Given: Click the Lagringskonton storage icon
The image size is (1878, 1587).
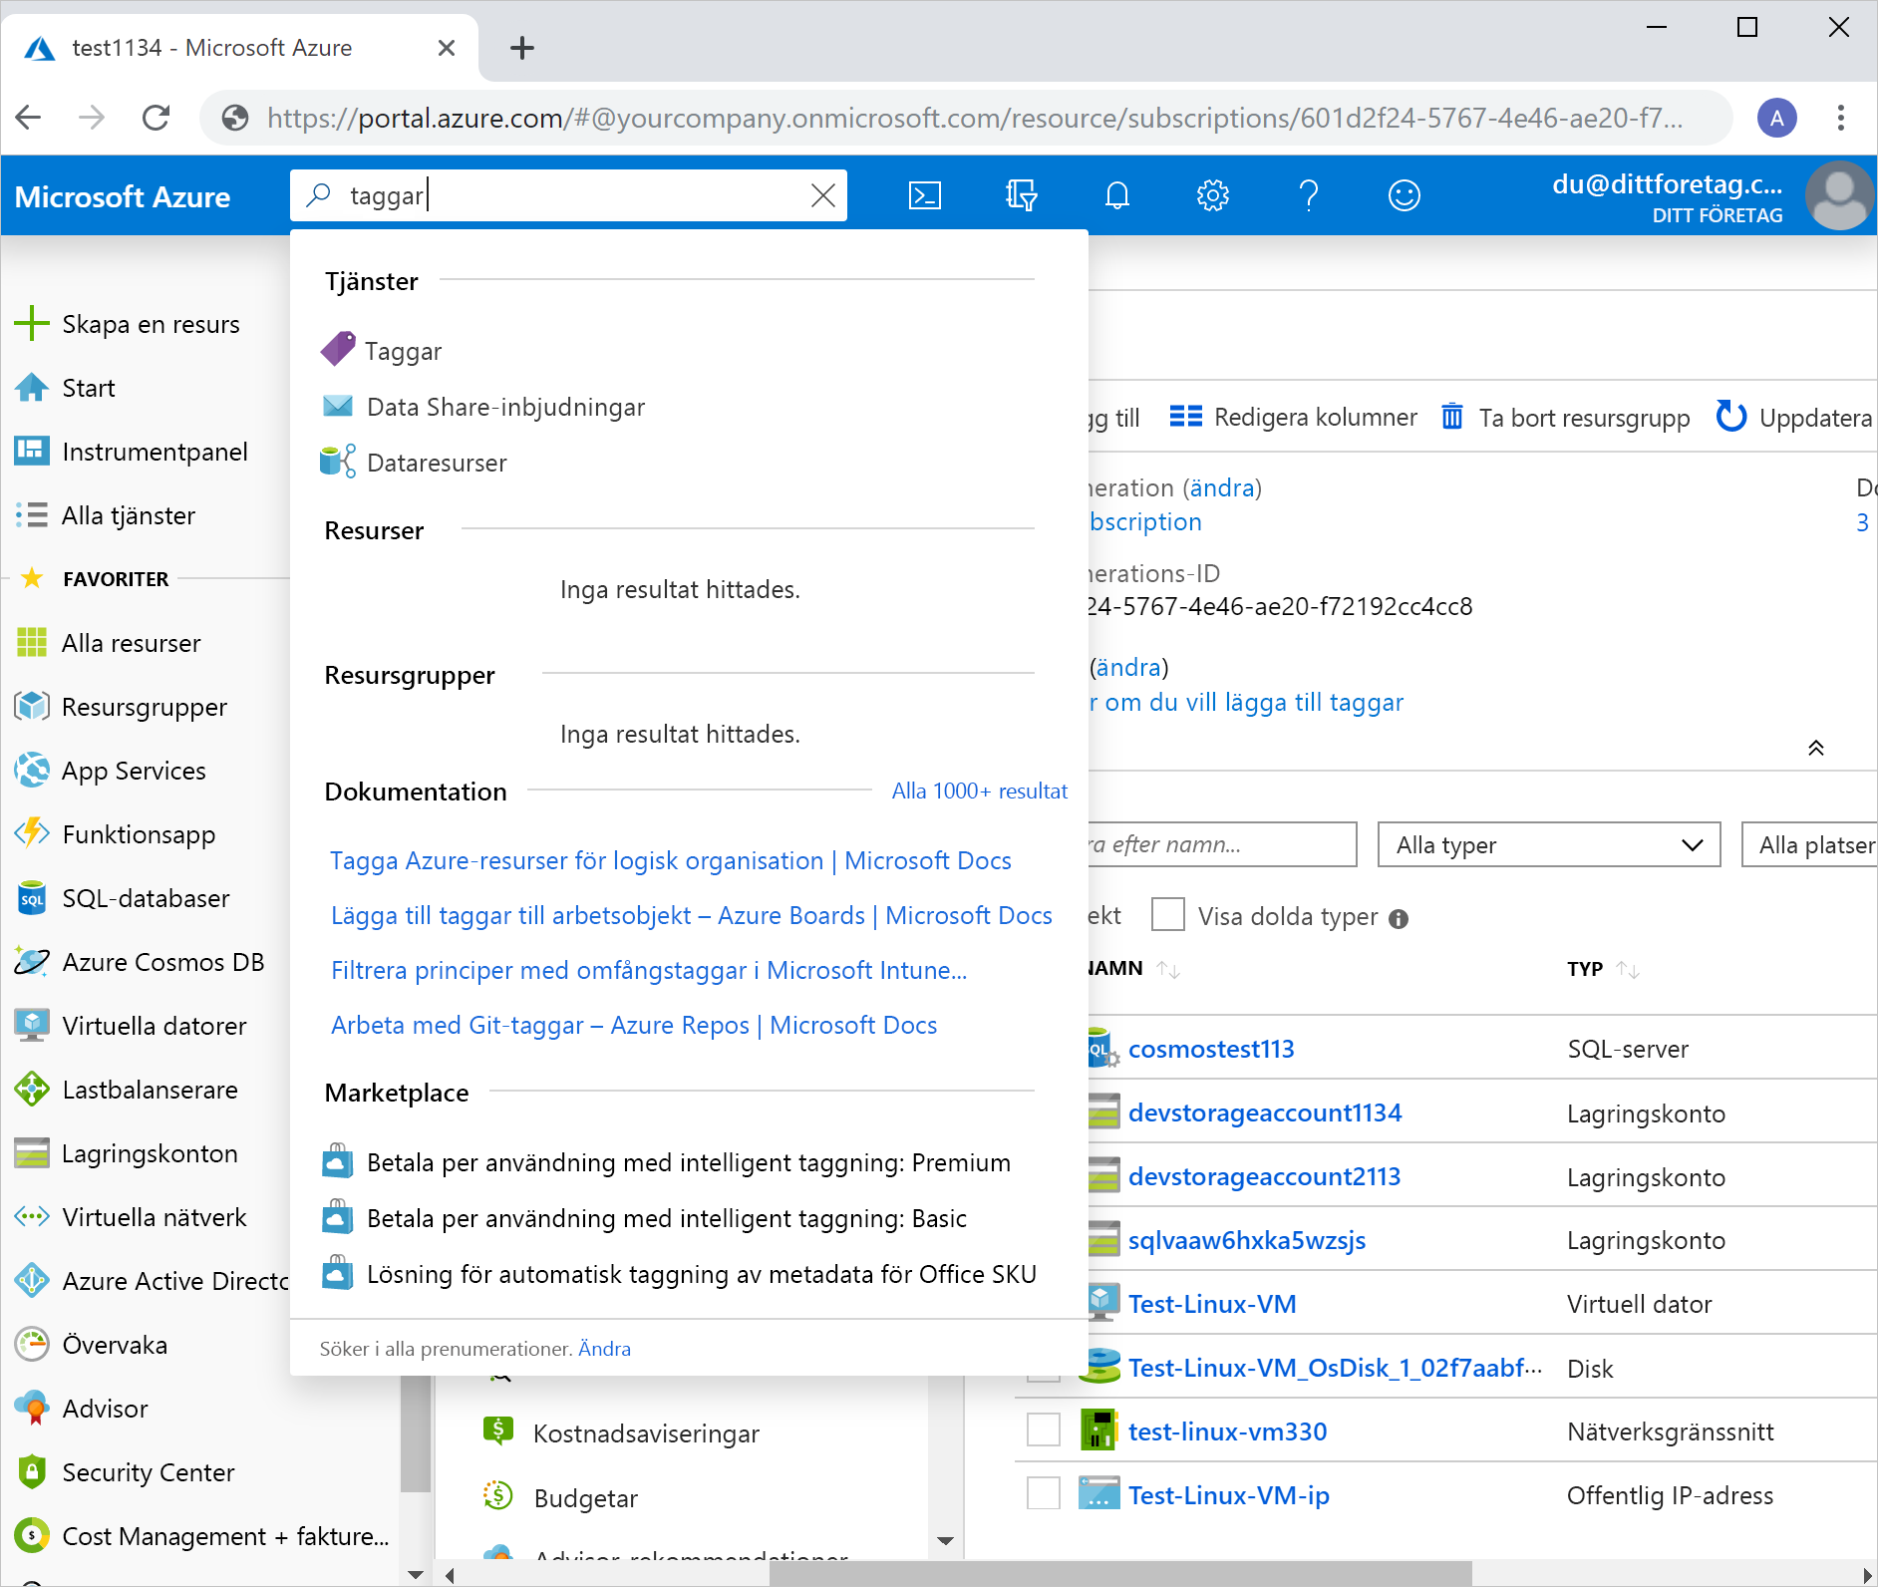Looking at the screenshot, I should (31, 1152).
